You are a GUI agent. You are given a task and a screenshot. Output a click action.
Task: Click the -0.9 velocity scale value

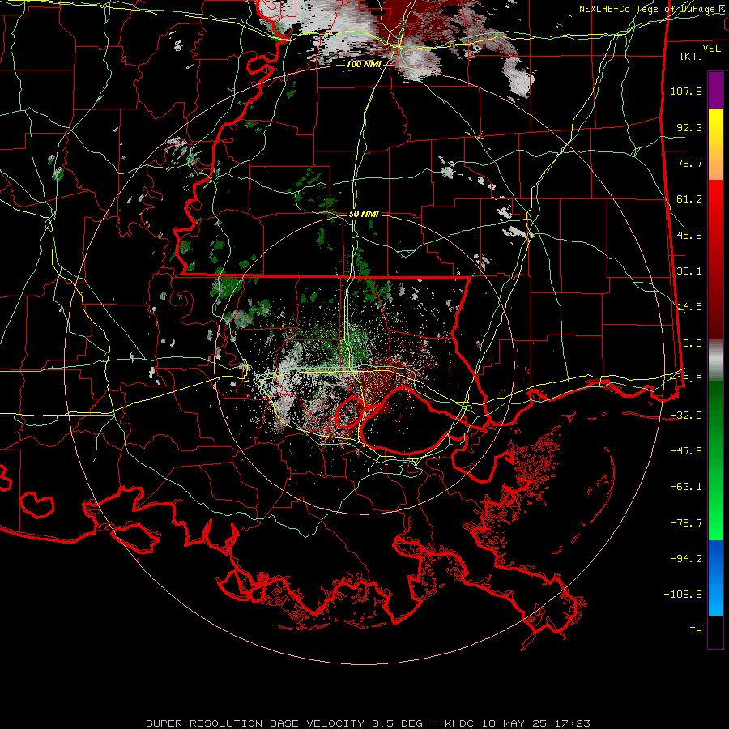689,343
